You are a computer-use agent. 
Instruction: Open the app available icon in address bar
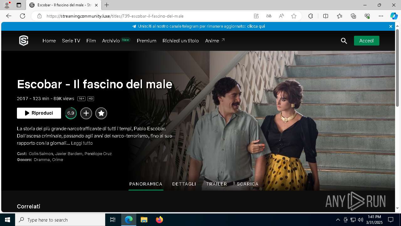click(x=256, y=16)
